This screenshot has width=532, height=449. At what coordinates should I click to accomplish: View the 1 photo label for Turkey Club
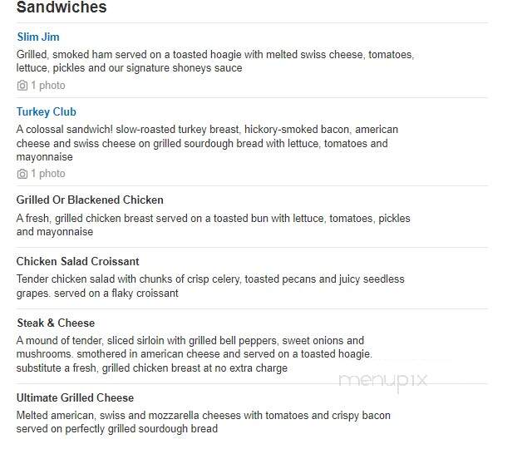point(48,174)
